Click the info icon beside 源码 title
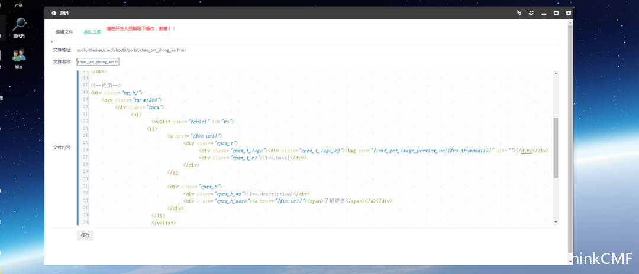This screenshot has width=639, height=274. [54, 13]
